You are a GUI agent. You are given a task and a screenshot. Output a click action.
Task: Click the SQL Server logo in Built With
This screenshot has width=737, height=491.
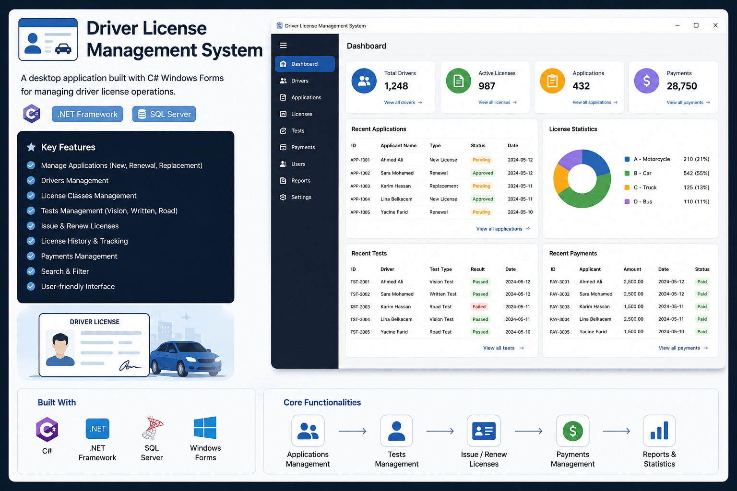tap(153, 428)
